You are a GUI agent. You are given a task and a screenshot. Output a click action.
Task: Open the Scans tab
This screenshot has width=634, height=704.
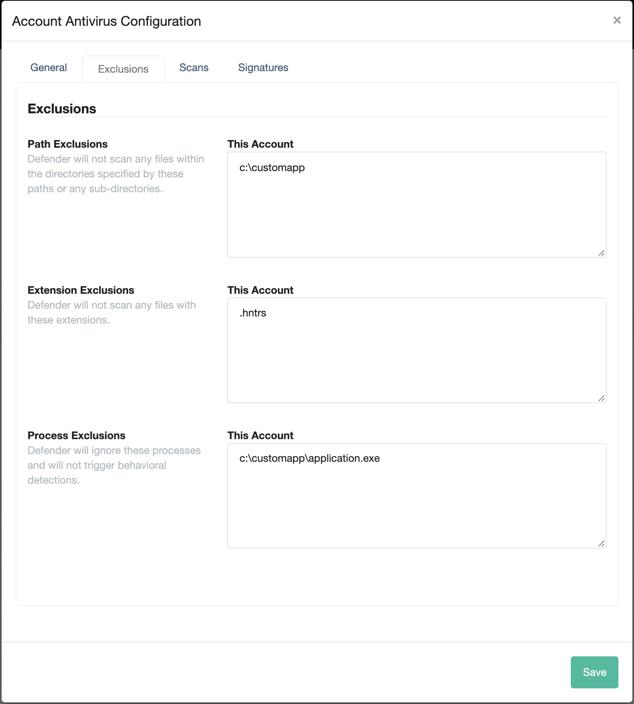click(x=194, y=68)
